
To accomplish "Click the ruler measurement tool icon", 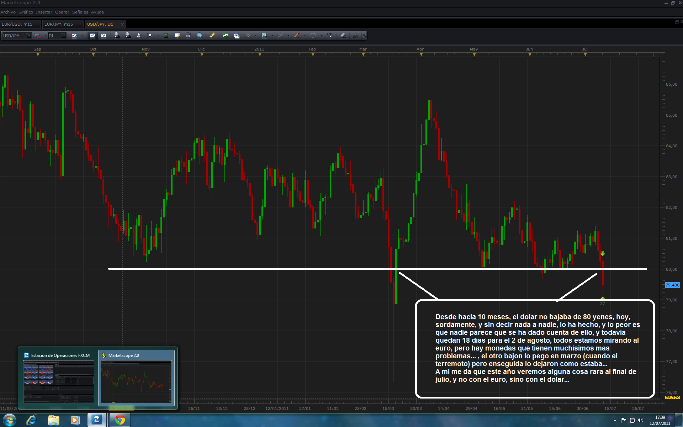I will pyautogui.click(x=212, y=35).
